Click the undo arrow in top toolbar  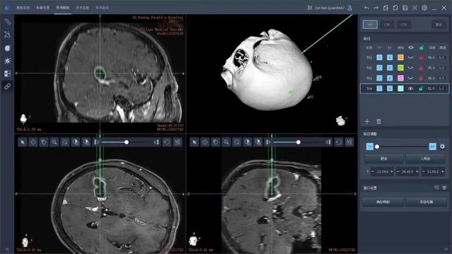click(366, 8)
